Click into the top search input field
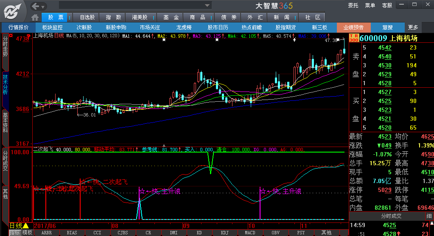 132,5
